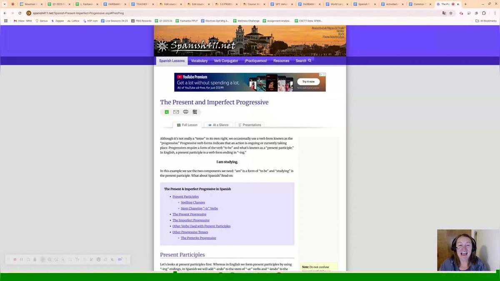Viewport: 500px width, 281px height.
Task: Switch to the Presentations tab
Action: point(250,125)
